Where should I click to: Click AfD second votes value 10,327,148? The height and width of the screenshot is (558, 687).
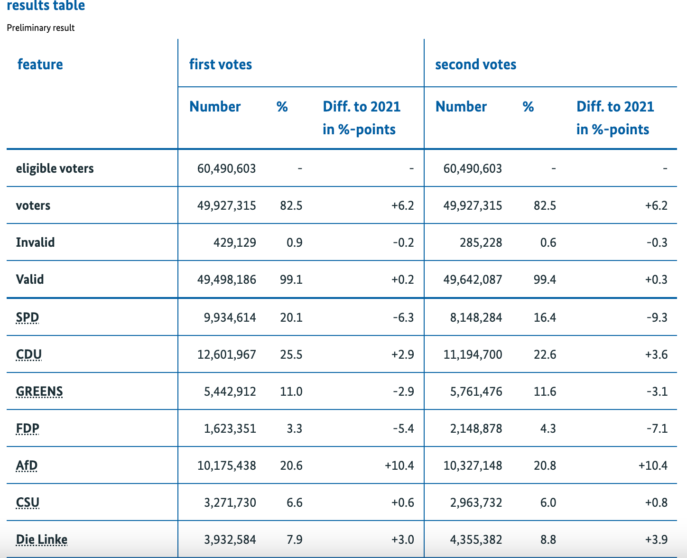click(x=473, y=465)
